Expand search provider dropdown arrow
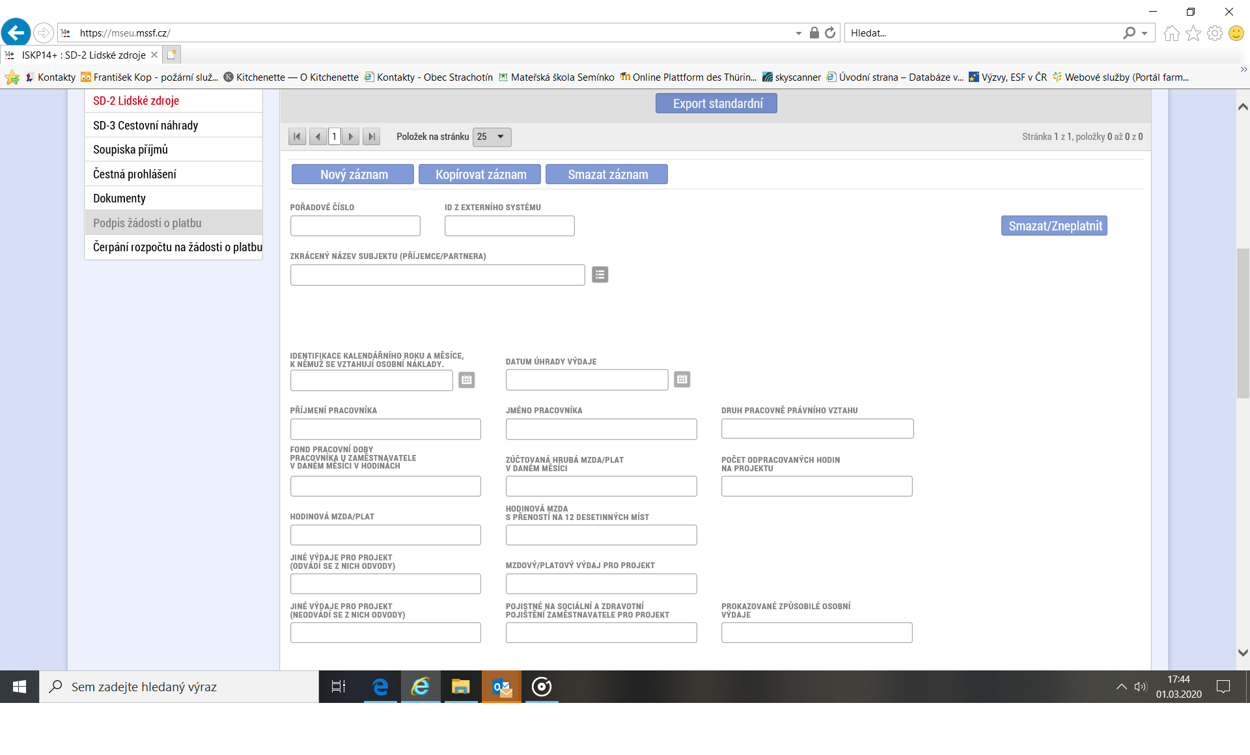 [x=1145, y=33]
